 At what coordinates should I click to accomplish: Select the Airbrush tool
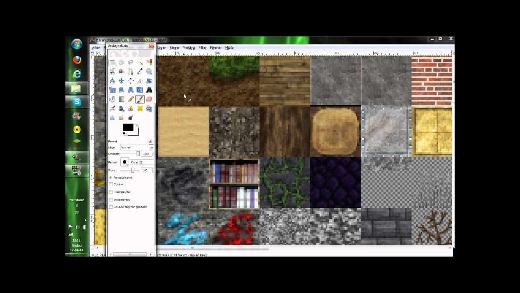[x=112, y=108]
